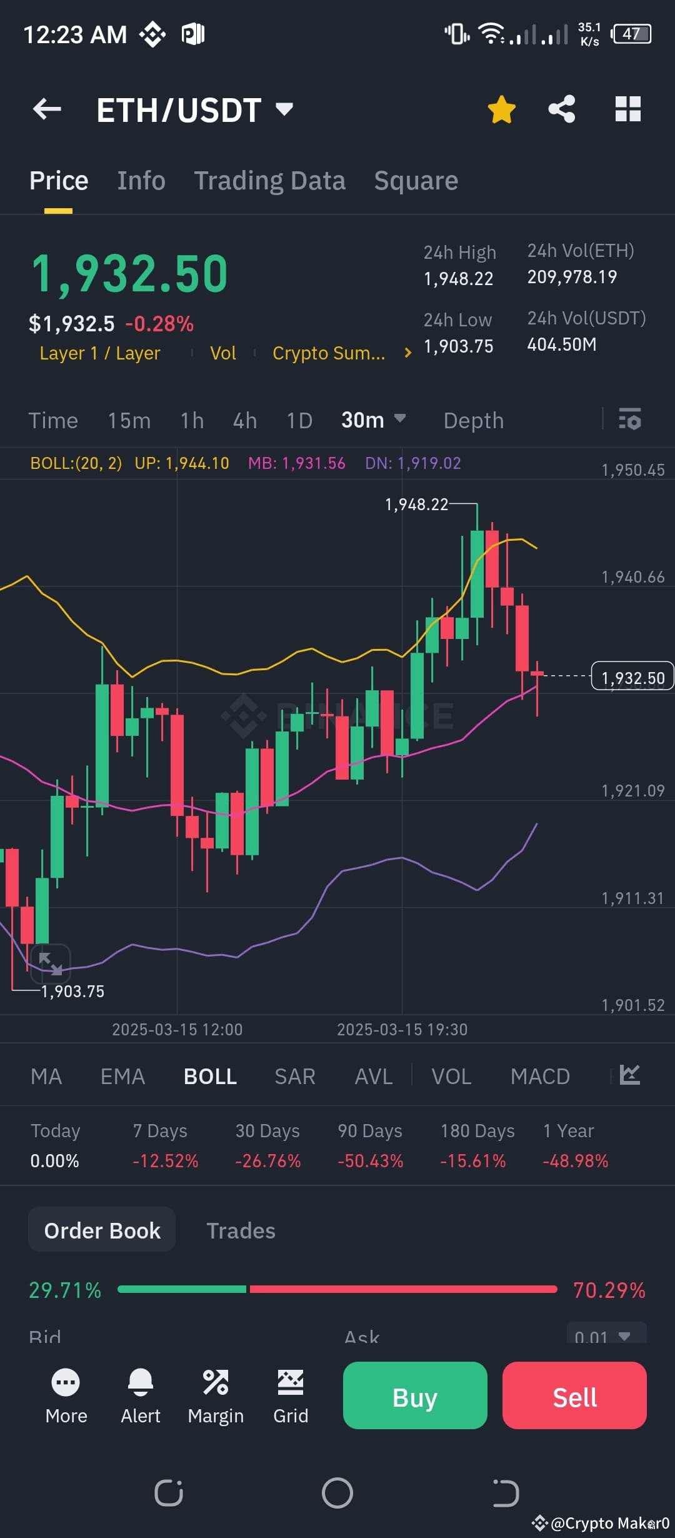Toggle the MACD indicator on

pos(540,1075)
